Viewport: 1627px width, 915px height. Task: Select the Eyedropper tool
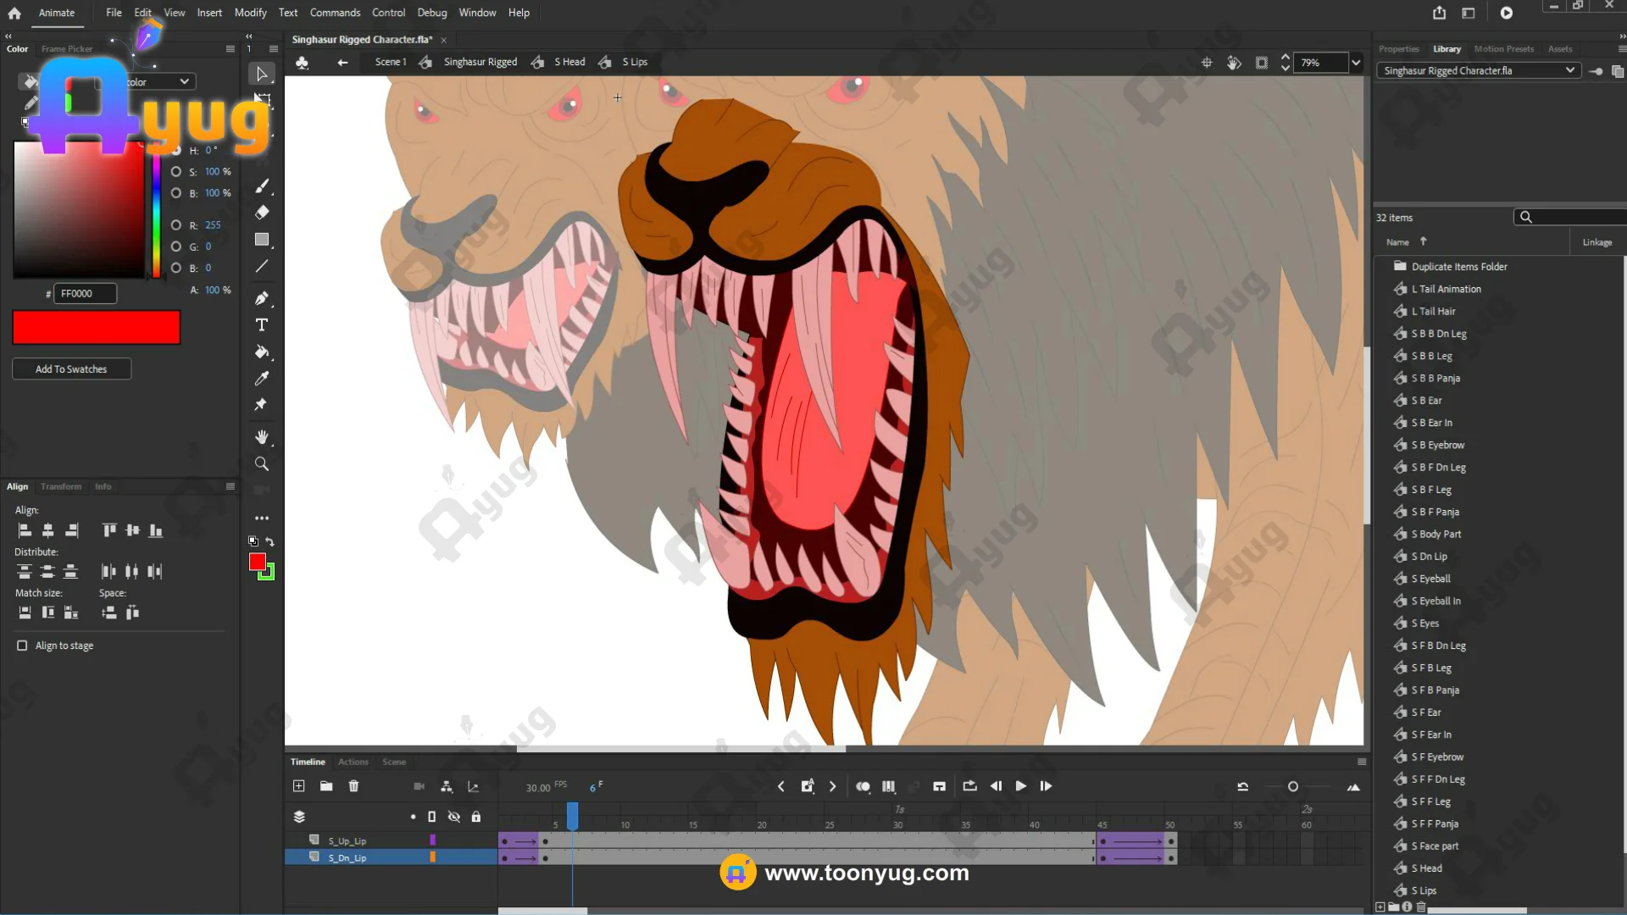[262, 379]
